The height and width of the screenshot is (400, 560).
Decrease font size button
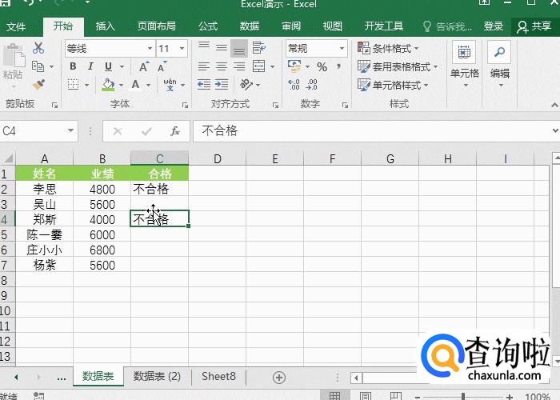pyautogui.click(x=162, y=66)
